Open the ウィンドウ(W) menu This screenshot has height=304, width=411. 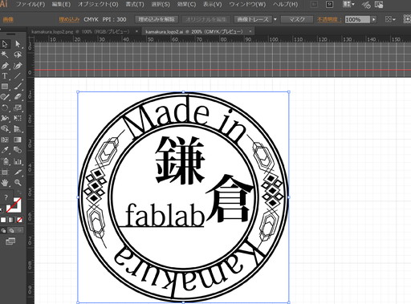247,4
